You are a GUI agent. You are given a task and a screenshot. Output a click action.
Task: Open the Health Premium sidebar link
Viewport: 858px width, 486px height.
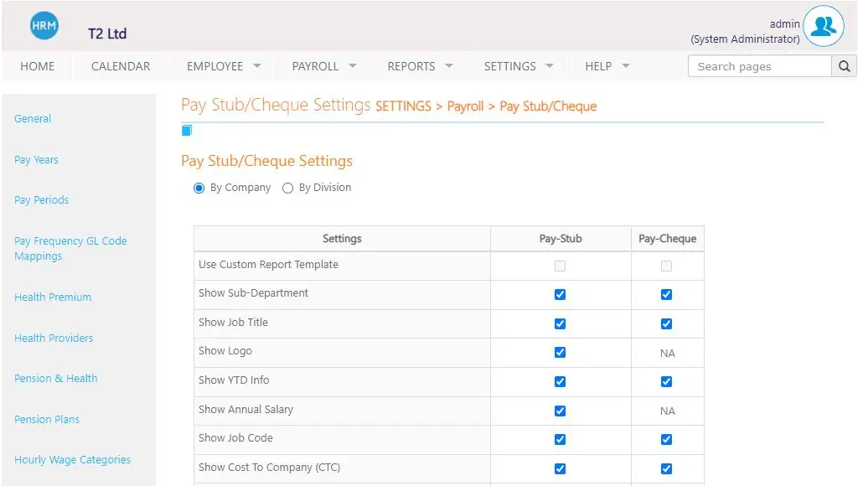[x=53, y=297]
